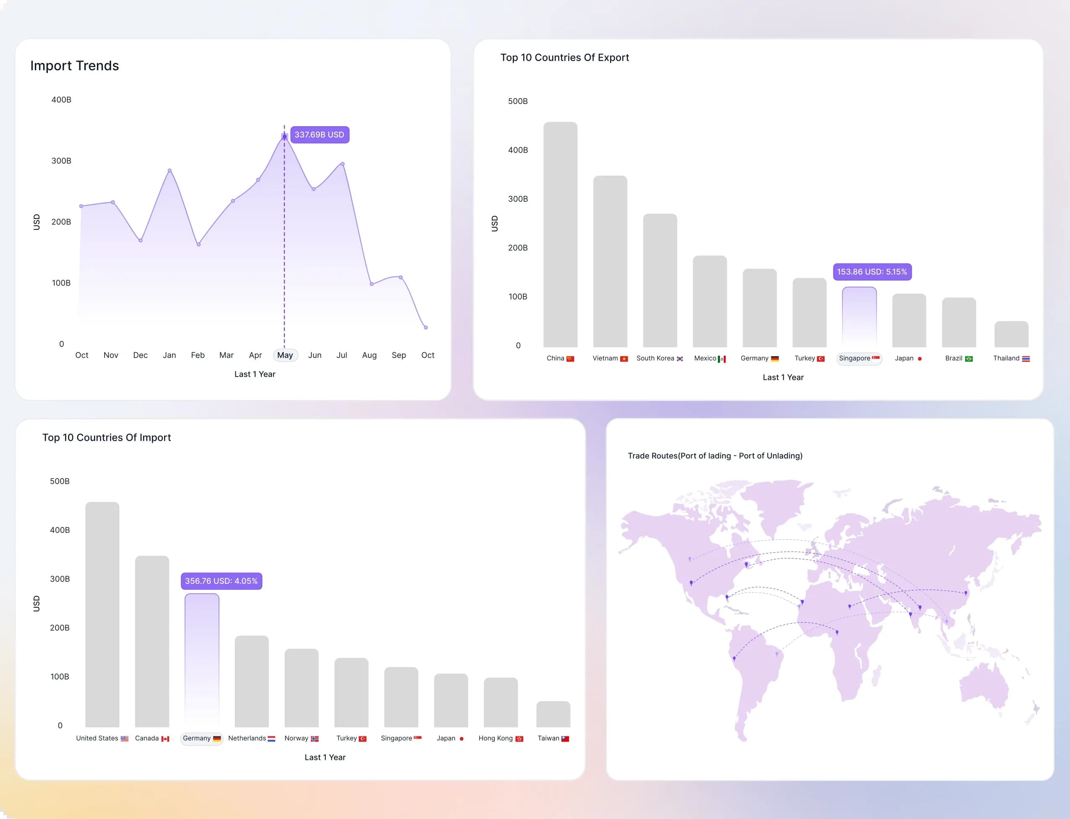The height and width of the screenshot is (819, 1070).
Task: Click the United States import bar
Action: pos(102,614)
